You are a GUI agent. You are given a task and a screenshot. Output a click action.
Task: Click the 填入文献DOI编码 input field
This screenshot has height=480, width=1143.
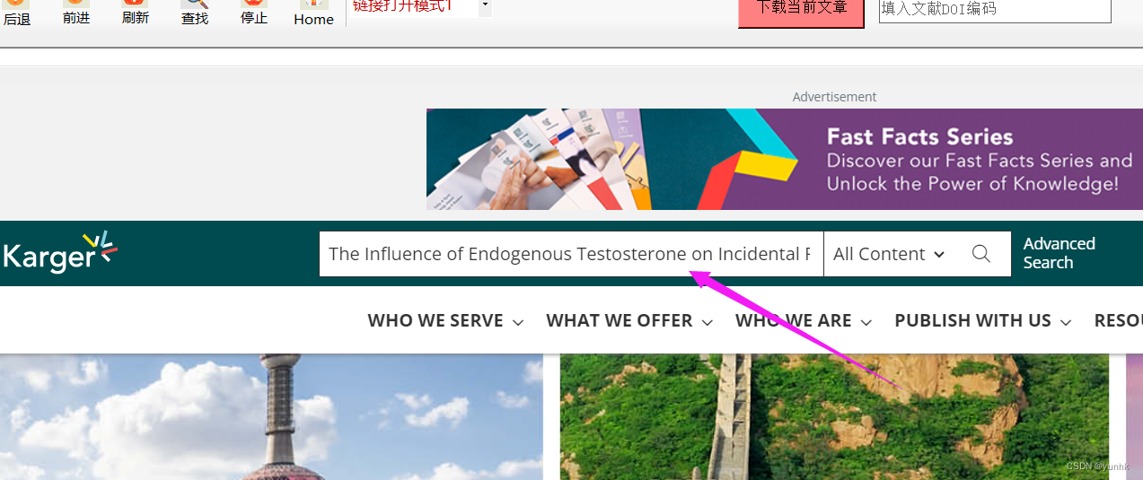(x=995, y=10)
